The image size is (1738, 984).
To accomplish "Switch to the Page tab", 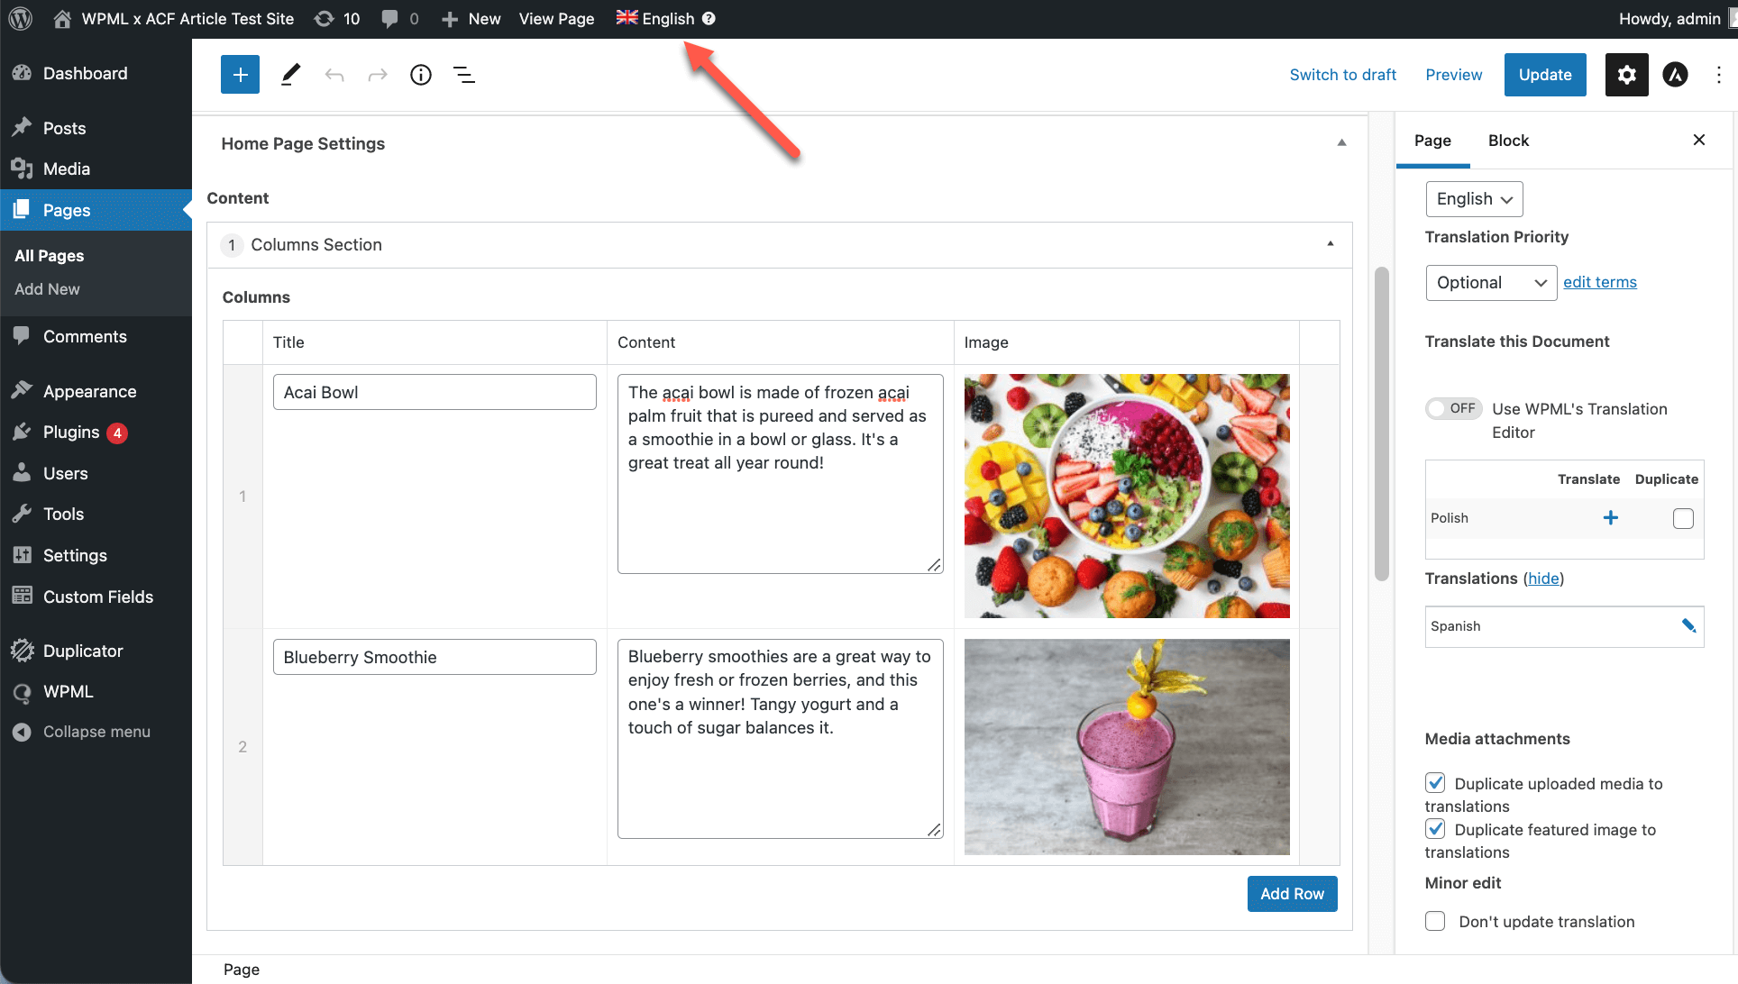I will point(1432,141).
